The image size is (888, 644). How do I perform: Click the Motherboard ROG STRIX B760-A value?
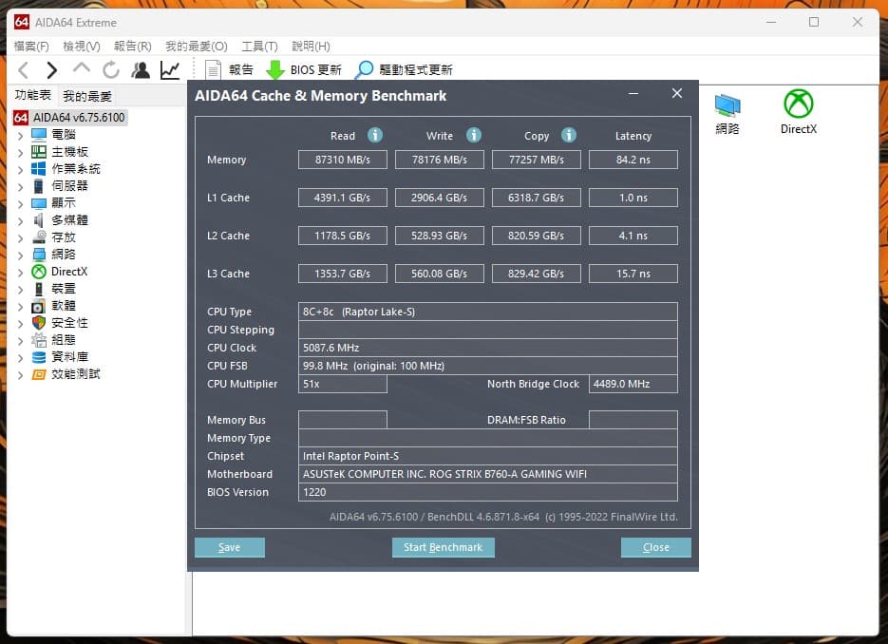pos(488,474)
